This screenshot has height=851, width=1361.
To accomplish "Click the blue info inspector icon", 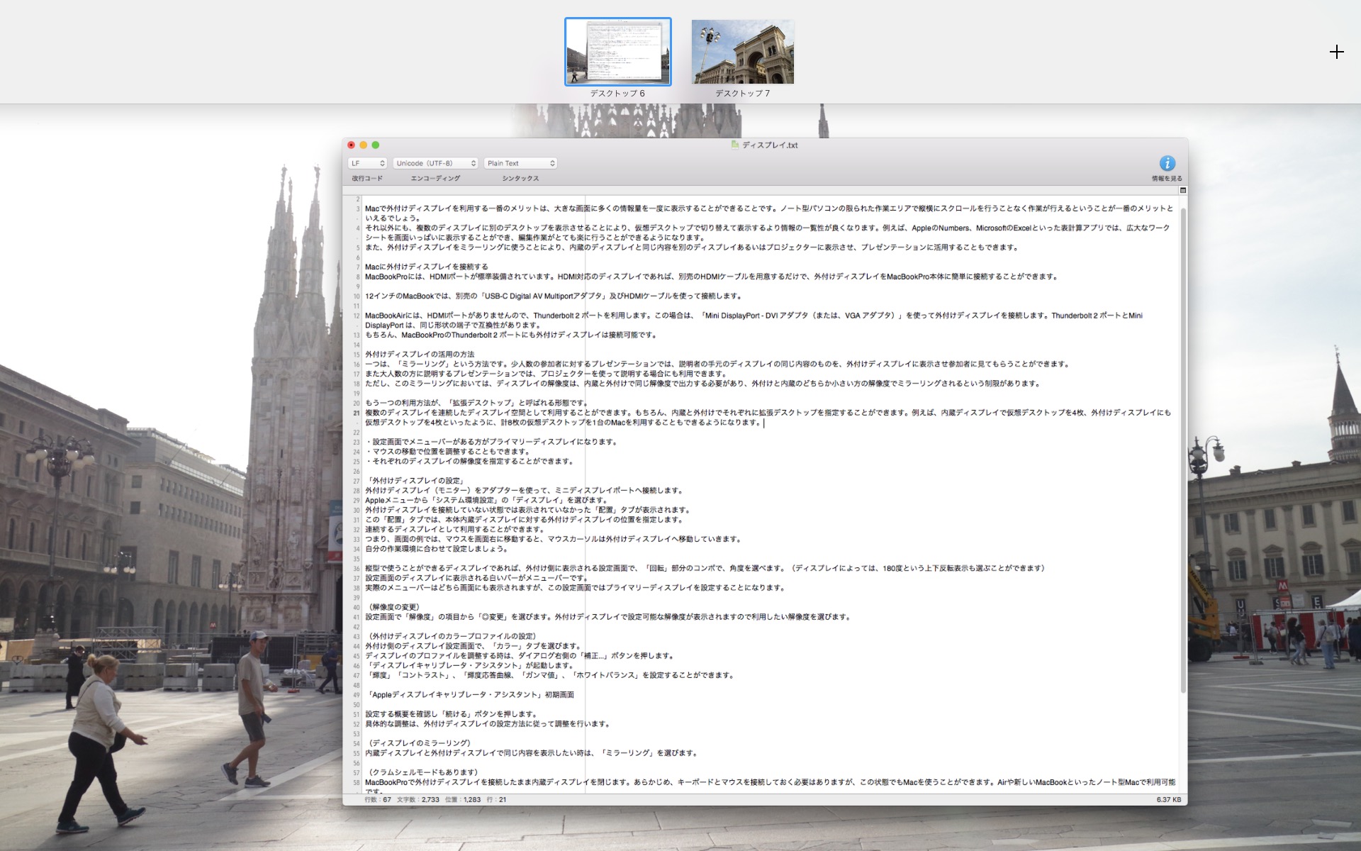I will point(1167,163).
